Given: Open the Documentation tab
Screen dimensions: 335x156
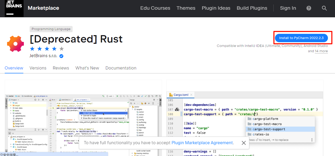Looking at the screenshot, I should [121, 68].
